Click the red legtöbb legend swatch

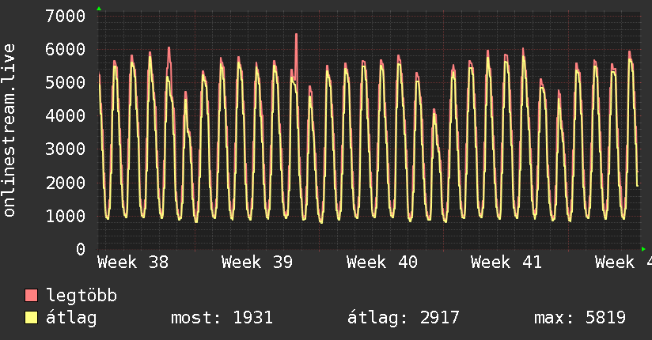tap(32, 297)
